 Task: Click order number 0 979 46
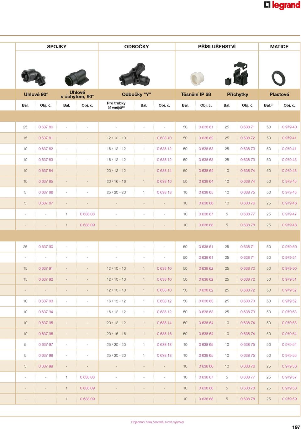[x=289, y=203]
